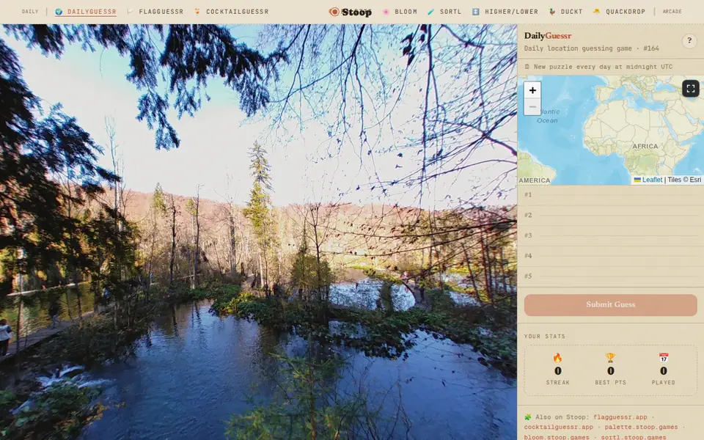Open cocktailguessr.app link at bottom

[559, 427]
